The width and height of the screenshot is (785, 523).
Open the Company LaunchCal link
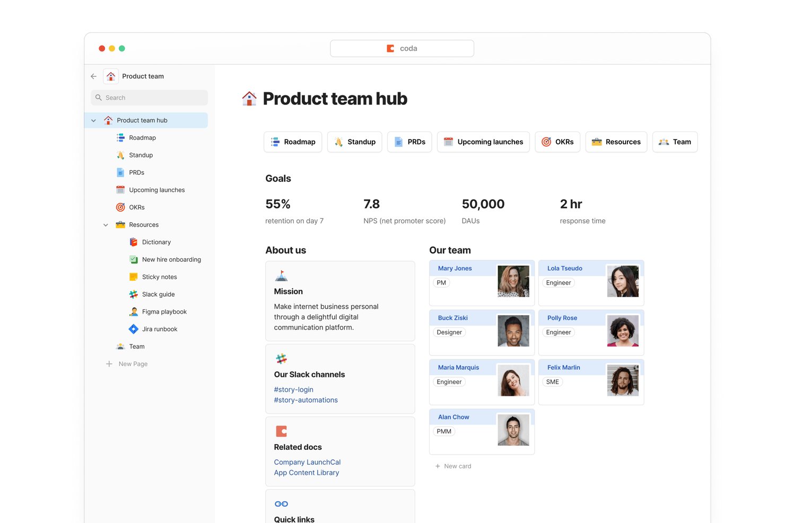(308, 462)
